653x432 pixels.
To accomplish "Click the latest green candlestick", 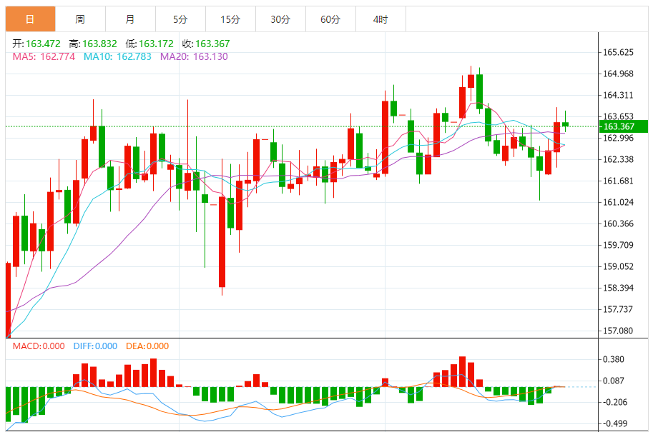I will [x=565, y=124].
